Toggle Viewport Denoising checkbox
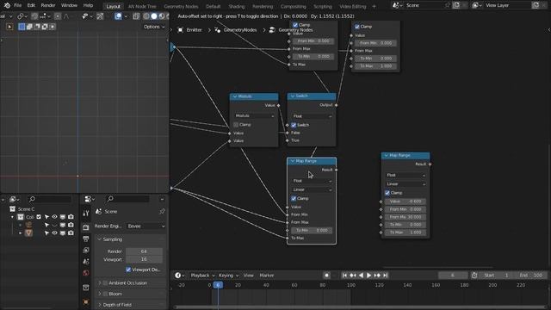551x310 pixels. click(x=128, y=270)
